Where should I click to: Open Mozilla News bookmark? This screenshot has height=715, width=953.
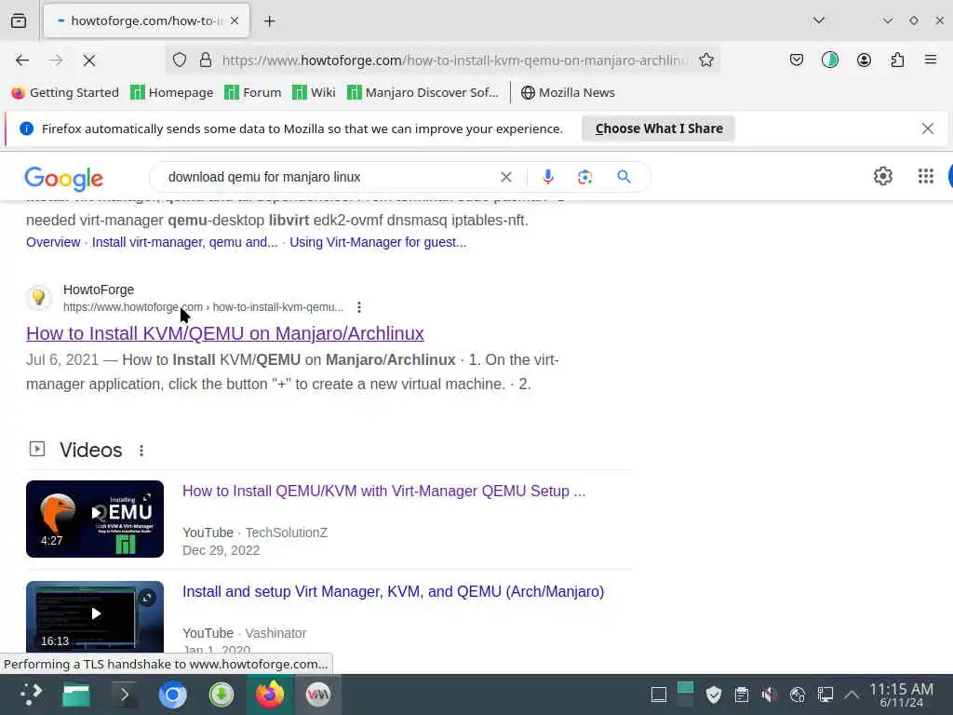569,92
